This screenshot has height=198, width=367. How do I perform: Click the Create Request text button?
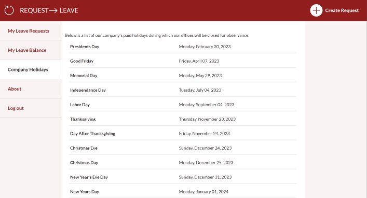tap(342, 10)
